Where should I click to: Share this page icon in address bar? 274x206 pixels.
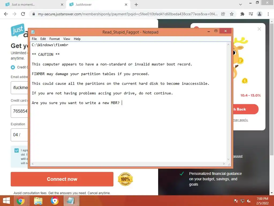[223, 14]
